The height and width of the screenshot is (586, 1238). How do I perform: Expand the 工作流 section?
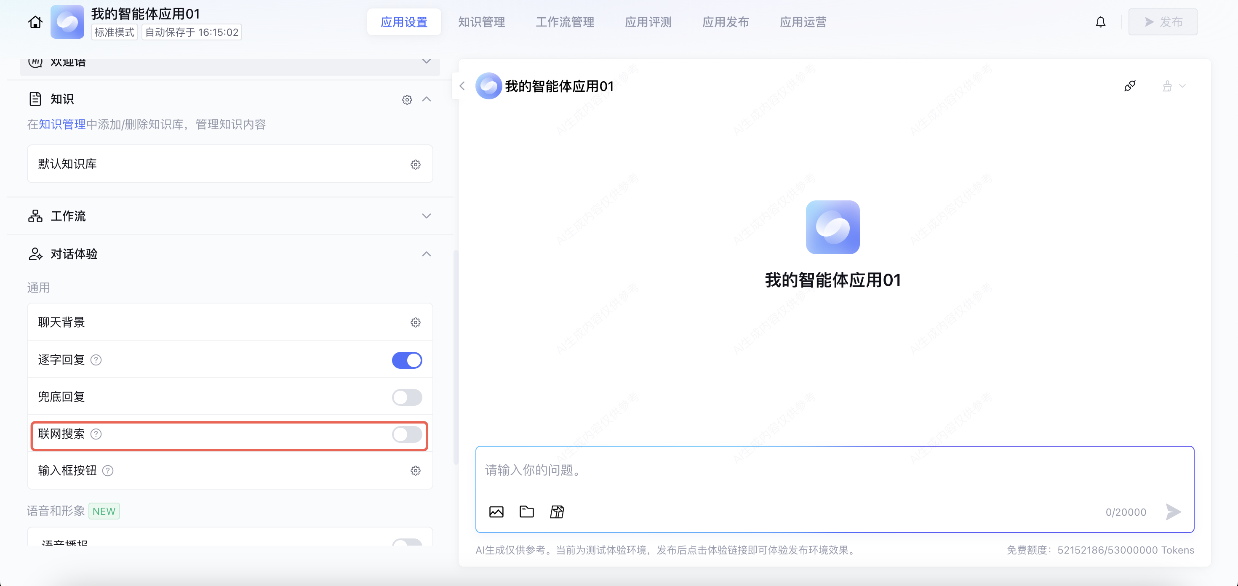point(426,216)
